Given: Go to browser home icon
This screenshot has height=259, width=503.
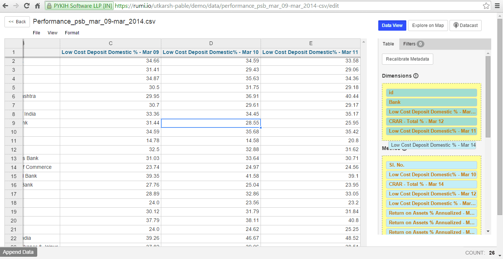Looking at the screenshot, I should click(37, 6).
